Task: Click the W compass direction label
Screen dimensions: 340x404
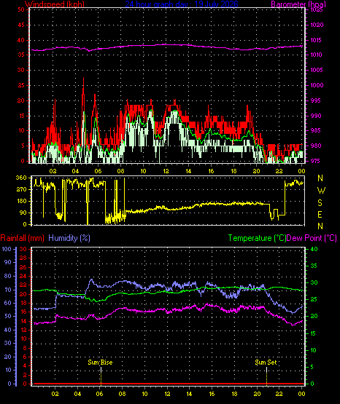Action: click(321, 191)
